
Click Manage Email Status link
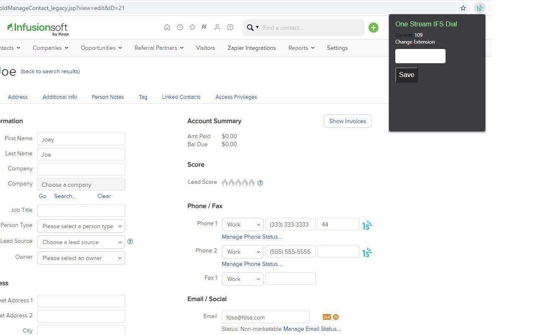point(312,329)
